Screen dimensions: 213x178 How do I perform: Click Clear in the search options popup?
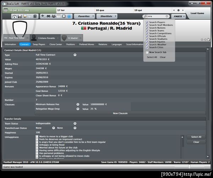[x=163, y=57]
